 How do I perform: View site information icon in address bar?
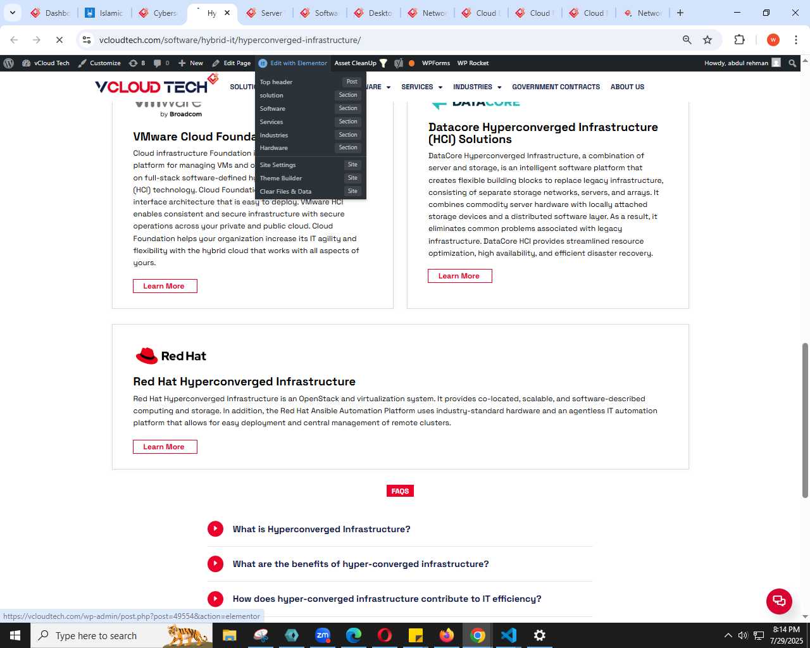[x=87, y=40]
